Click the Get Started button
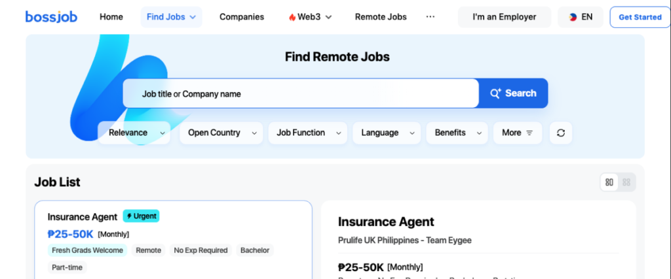The width and height of the screenshot is (671, 279). point(640,17)
